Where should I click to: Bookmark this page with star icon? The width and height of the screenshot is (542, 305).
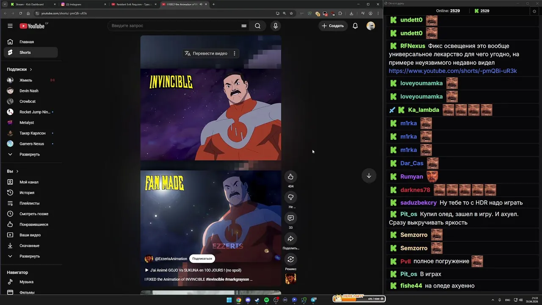[x=291, y=13]
